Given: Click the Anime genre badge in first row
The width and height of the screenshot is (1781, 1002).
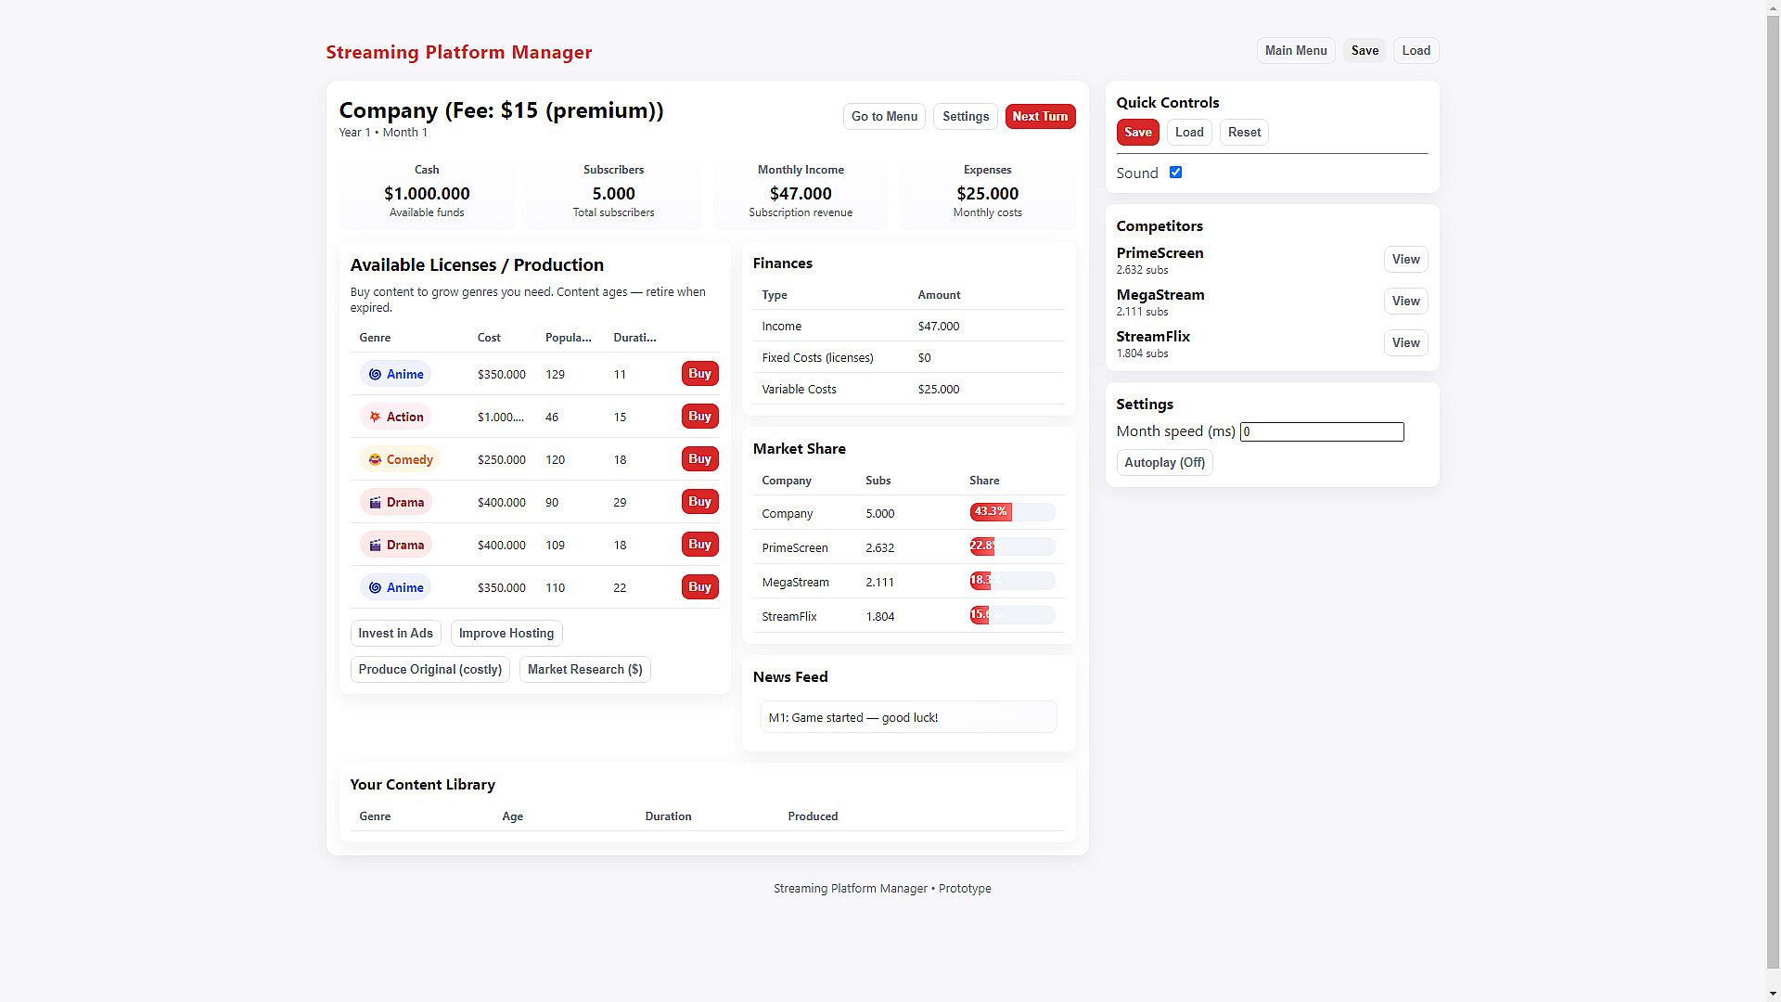Looking at the screenshot, I should (x=395, y=374).
